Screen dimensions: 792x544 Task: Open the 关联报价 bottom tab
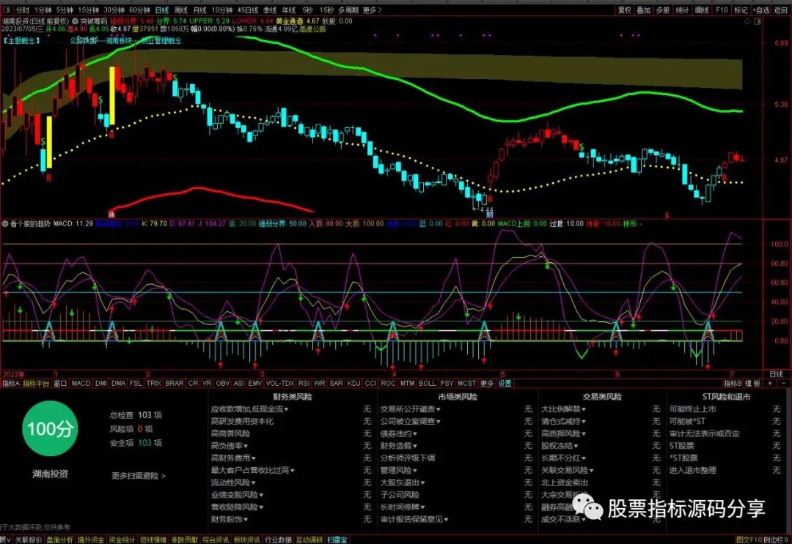[29, 540]
